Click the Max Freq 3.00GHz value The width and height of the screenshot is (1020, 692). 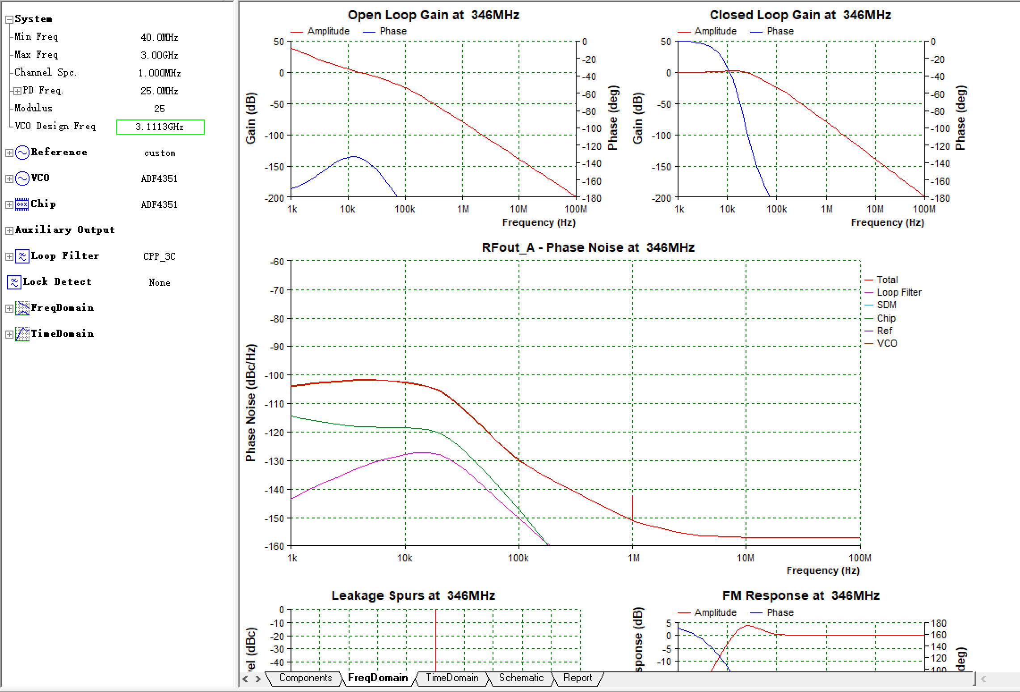pyautogui.click(x=159, y=55)
